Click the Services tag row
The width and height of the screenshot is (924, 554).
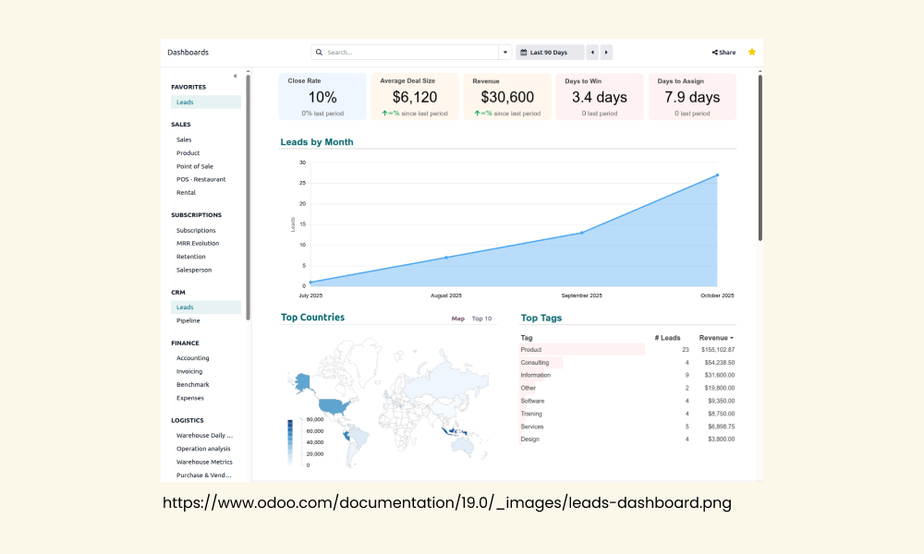pos(627,427)
